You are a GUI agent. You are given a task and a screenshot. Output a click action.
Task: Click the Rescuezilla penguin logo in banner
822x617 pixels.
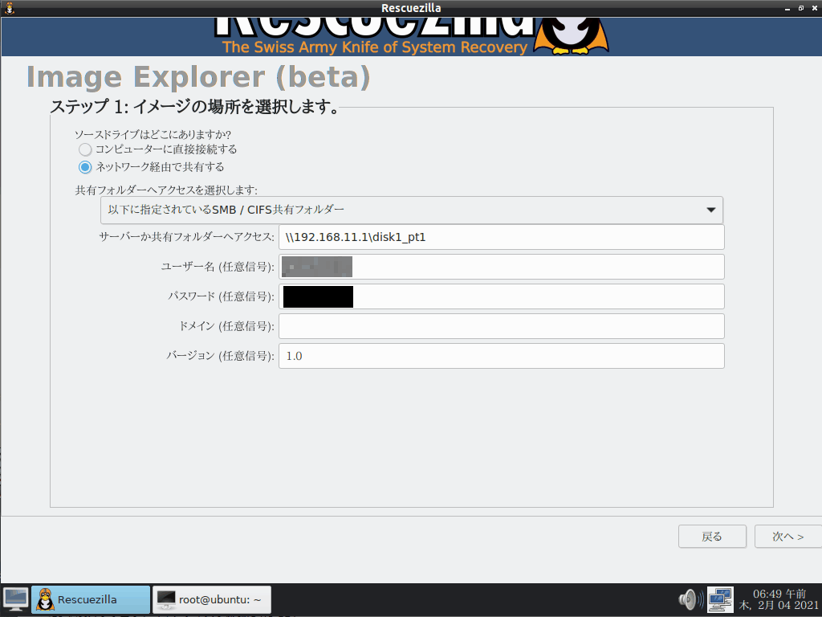[x=571, y=35]
